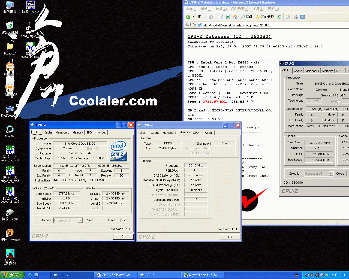The width and height of the screenshot is (349, 279).
Task: Switch to Super PI / mod1.5 XS taskbar button
Action: [203, 275]
